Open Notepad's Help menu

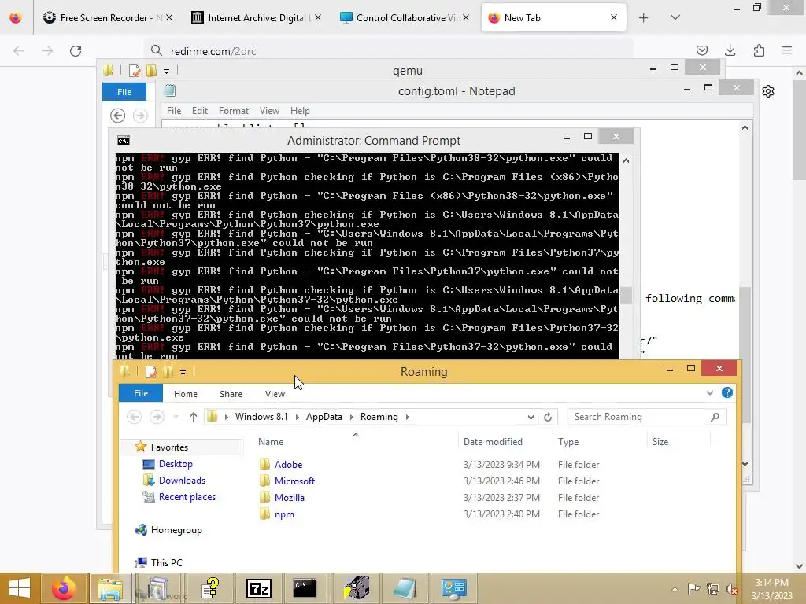(x=300, y=111)
